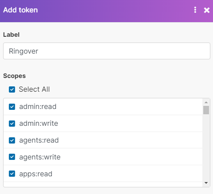Disable the agents:write scope checkbox
Image resolution: width=213 pixels, height=194 pixels.
[x=12, y=157]
